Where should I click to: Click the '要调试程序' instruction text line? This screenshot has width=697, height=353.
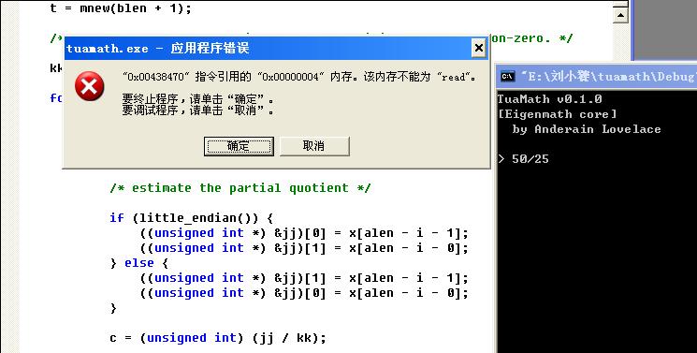pyautogui.click(x=198, y=110)
